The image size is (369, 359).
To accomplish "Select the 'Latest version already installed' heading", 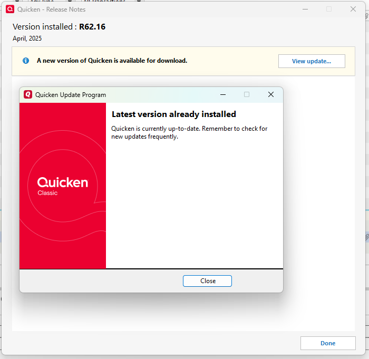I will point(173,114).
